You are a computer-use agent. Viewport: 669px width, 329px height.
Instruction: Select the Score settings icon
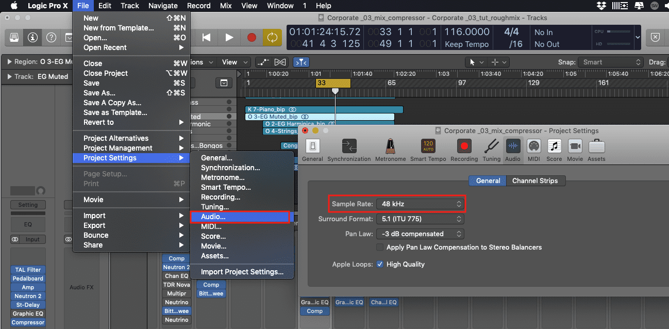pyautogui.click(x=554, y=147)
